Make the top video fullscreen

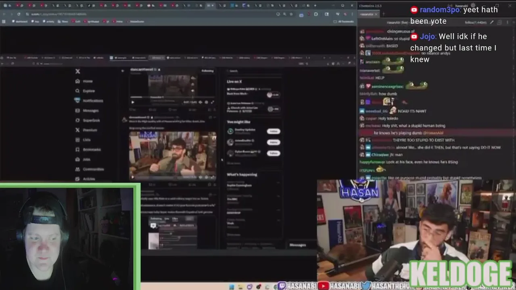point(213,102)
